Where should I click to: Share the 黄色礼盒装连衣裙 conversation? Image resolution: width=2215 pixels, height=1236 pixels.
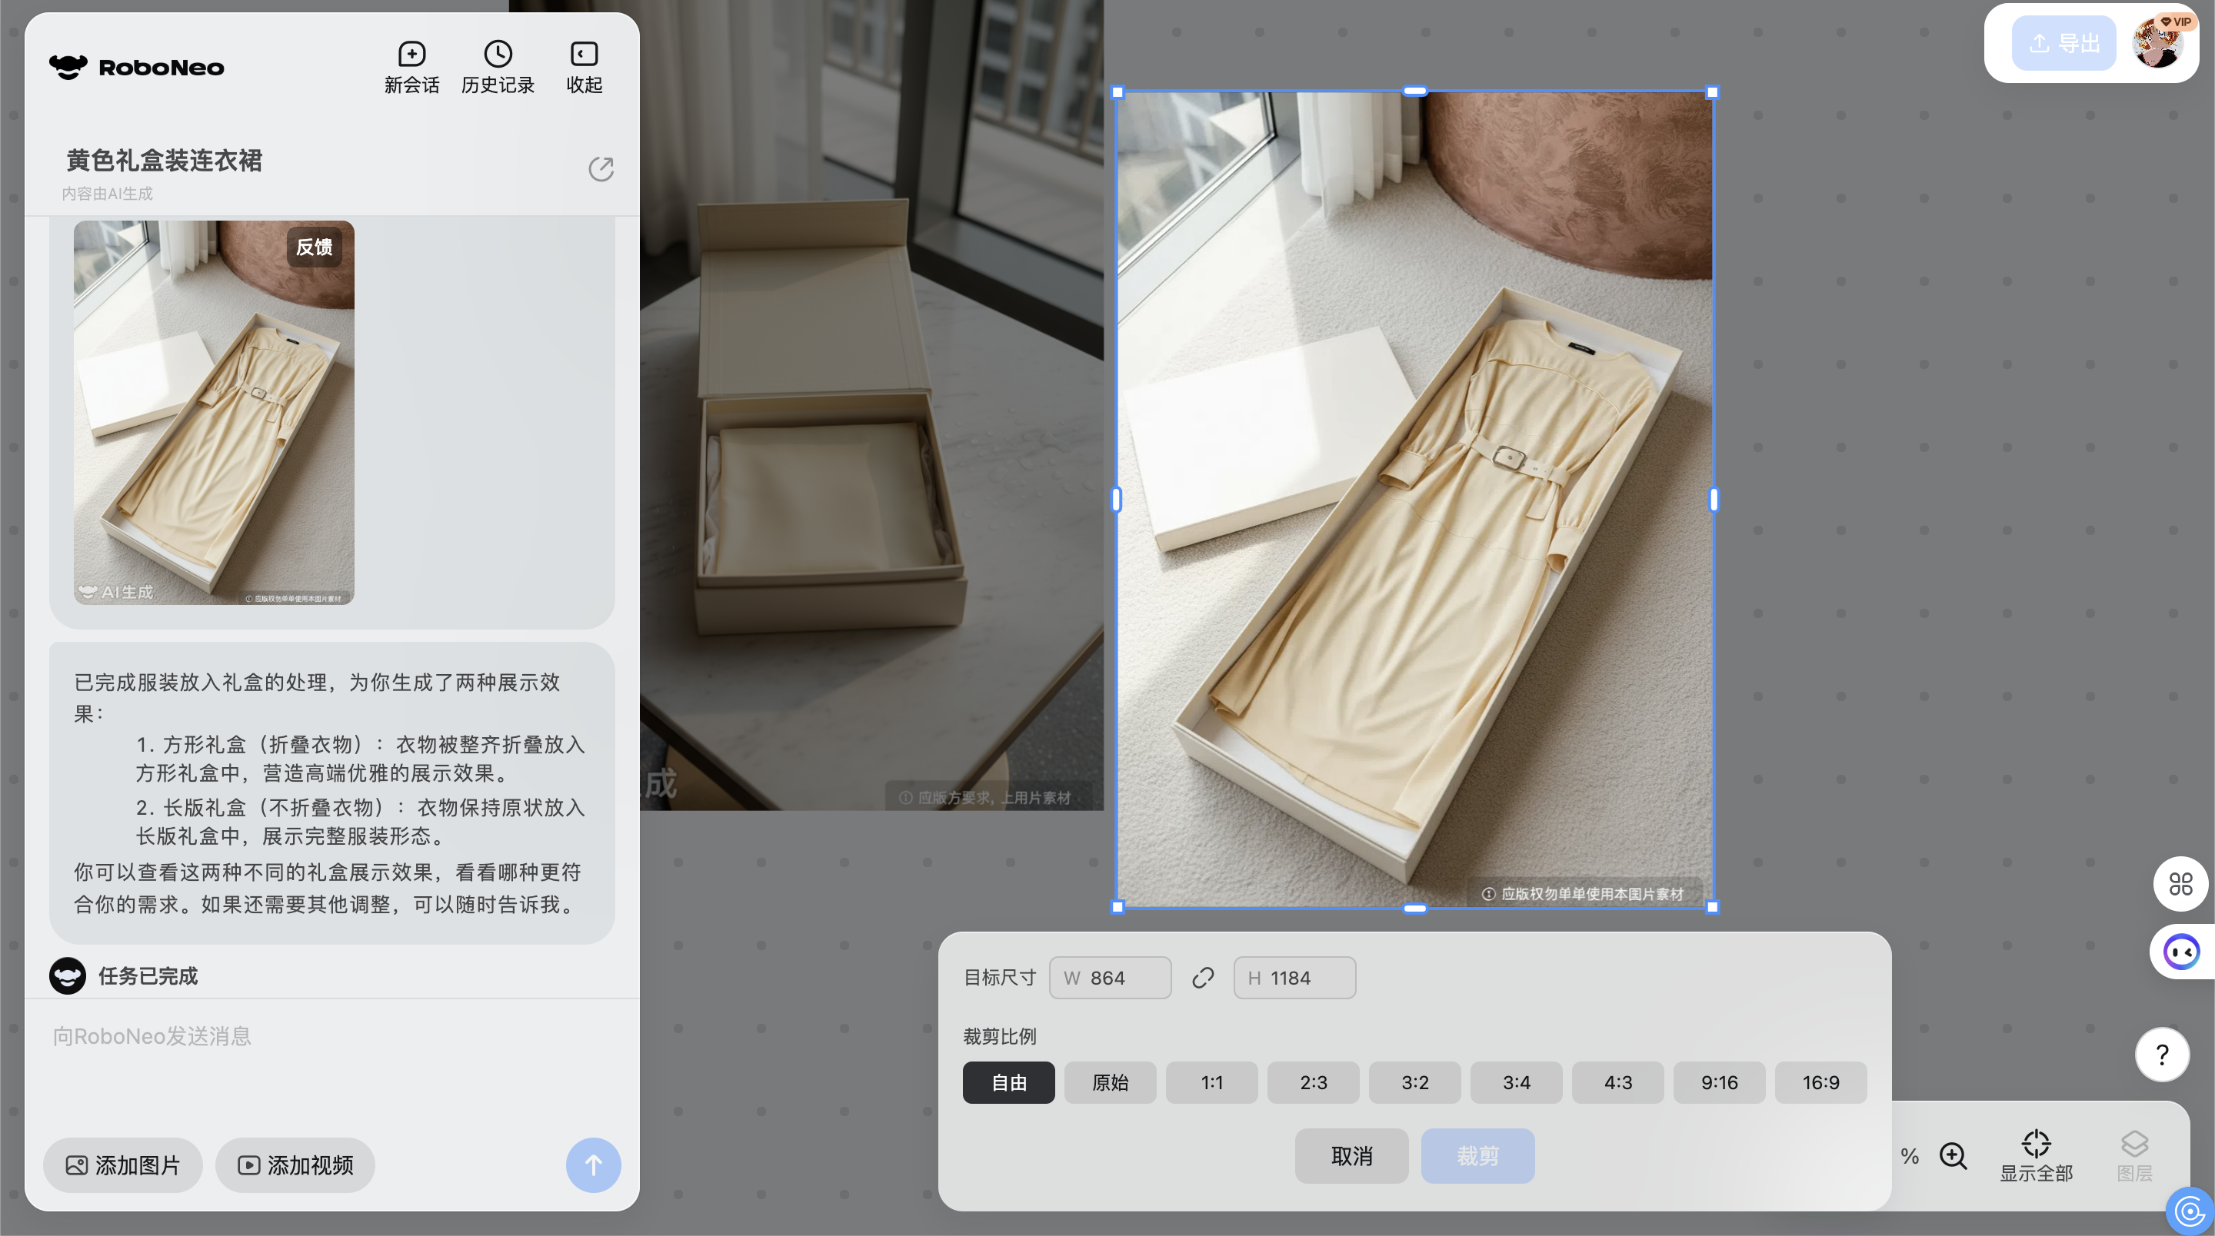600,168
